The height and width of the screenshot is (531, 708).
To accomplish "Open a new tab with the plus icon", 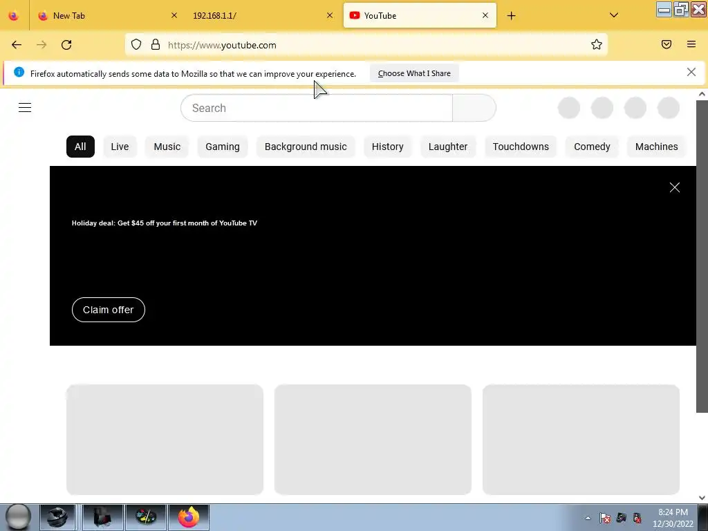I will tap(511, 16).
